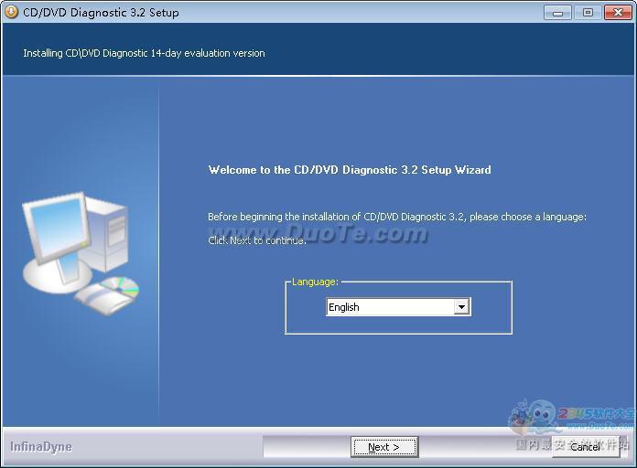This screenshot has height=468, width=637.
Task: Close the CD/DVD Diagnostic Setup window
Action: click(618, 12)
